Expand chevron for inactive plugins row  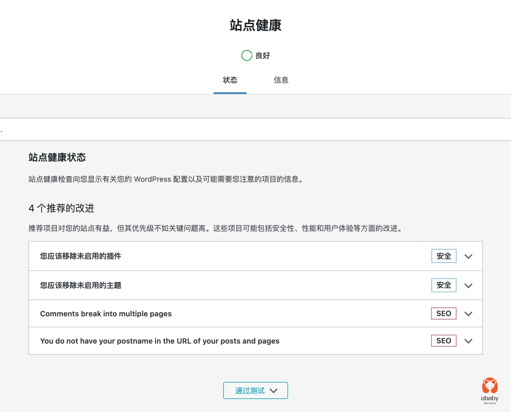click(x=468, y=256)
